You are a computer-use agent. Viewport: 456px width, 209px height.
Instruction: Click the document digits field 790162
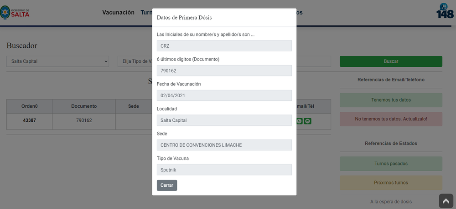click(x=224, y=71)
